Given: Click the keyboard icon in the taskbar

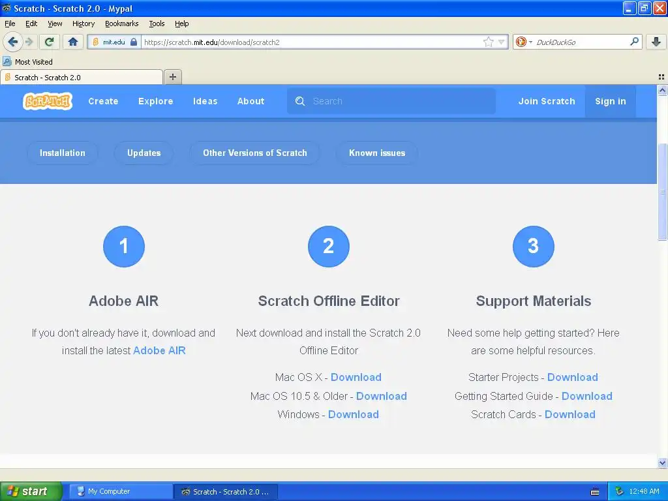Looking at the screenshot, I should [595, 492].
